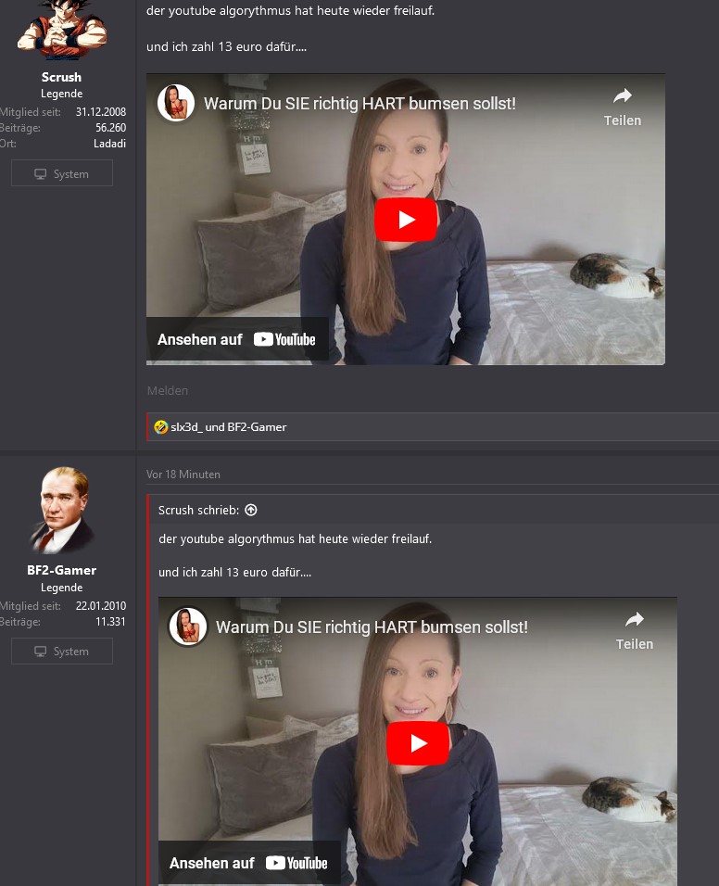Click the System button under Scrush
The height and width of the screenshot is (886, 719).
[62, 173]
